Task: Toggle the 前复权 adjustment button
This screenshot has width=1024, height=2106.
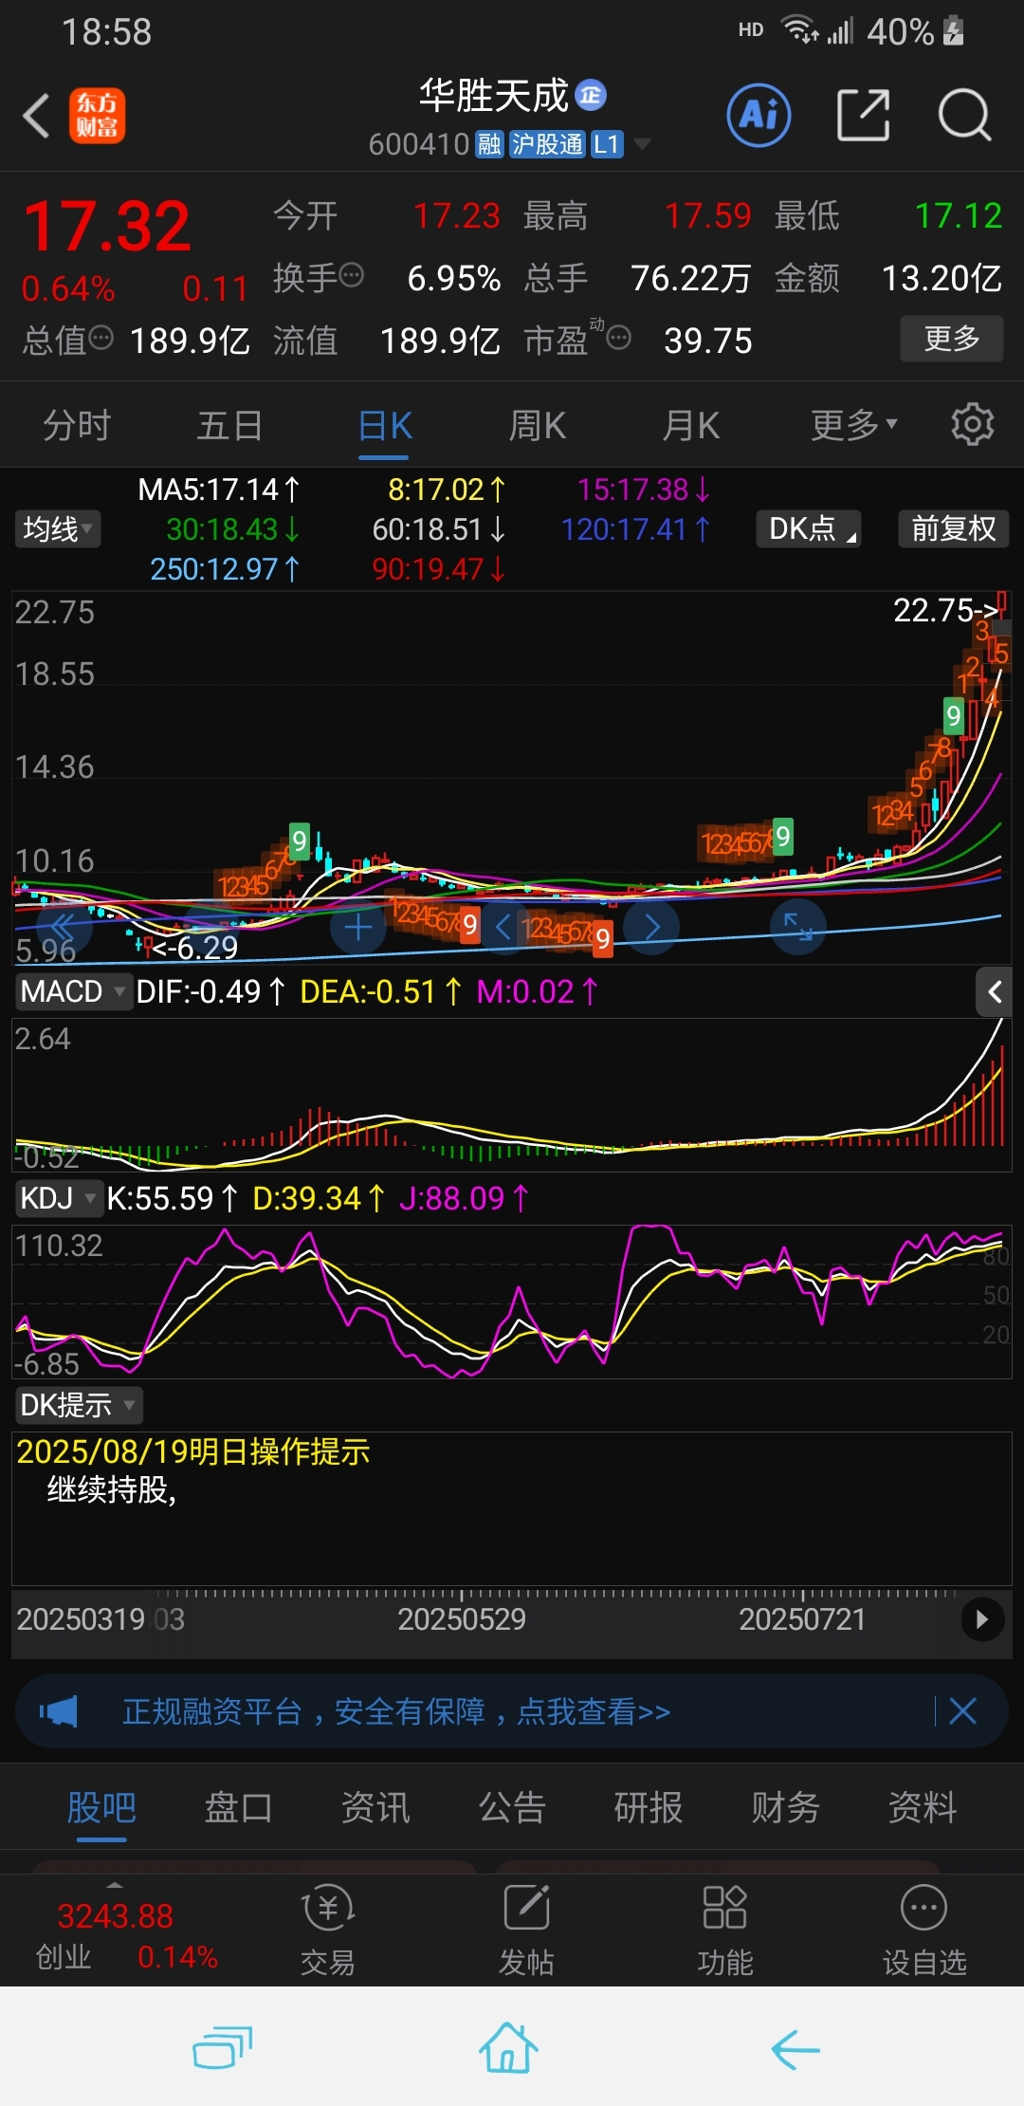Action: (954, 528)
